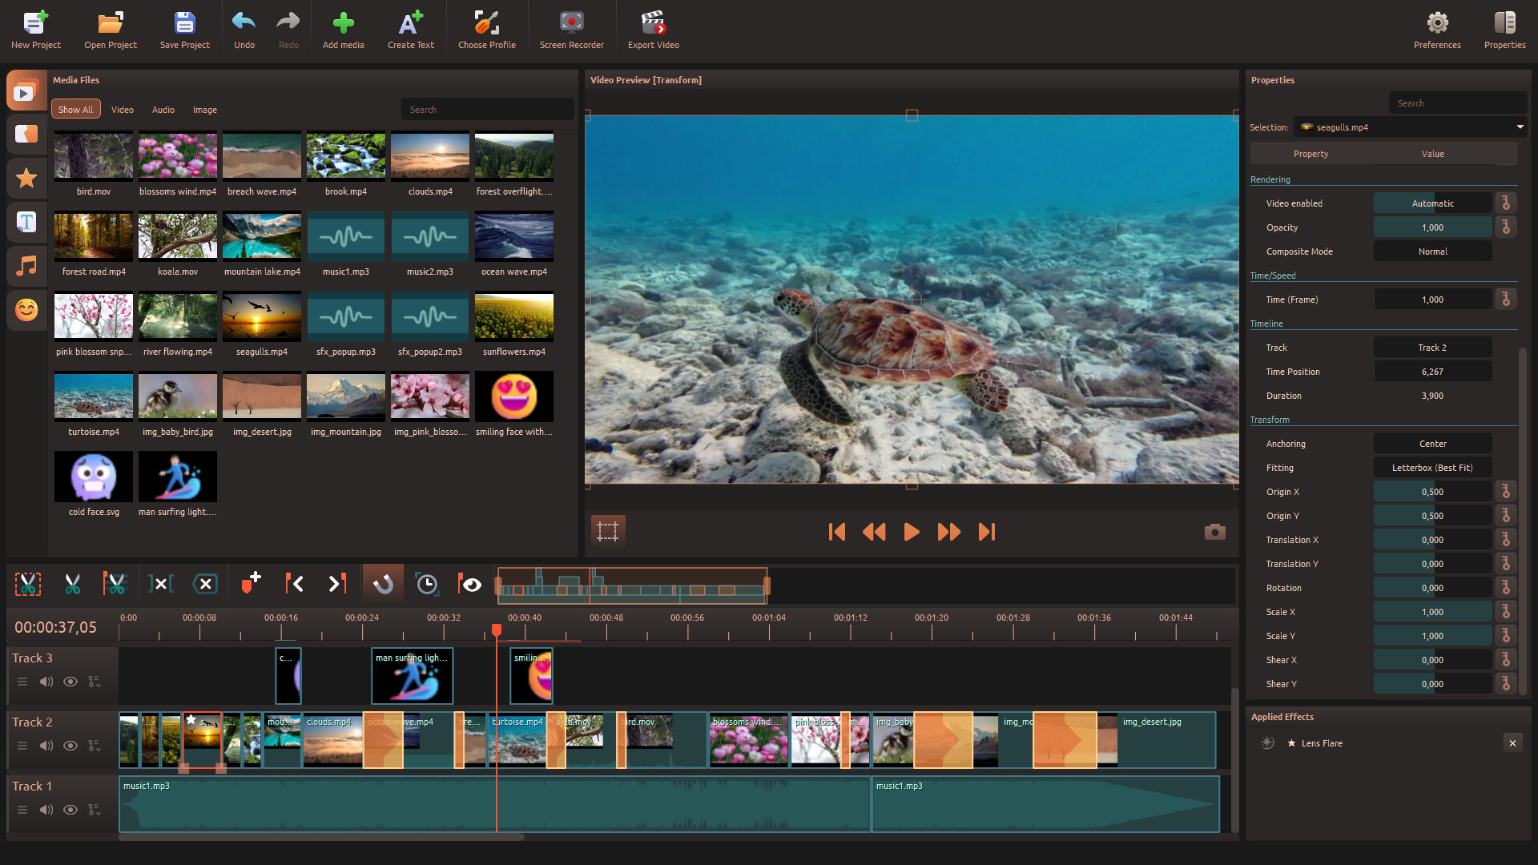Image resolution: width=1538 pixels, height=865 pixels.
Task: Click the Screen Recorder toolbar icon
Action: (x=571, y=30)
